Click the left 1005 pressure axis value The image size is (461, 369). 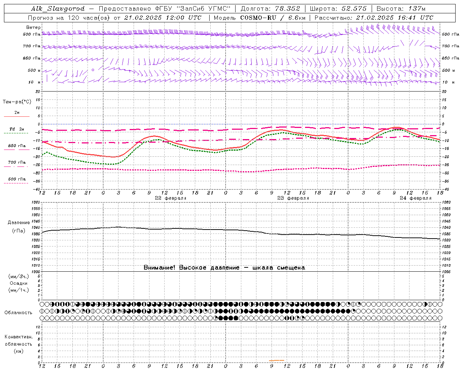click(x=36, y=272)
